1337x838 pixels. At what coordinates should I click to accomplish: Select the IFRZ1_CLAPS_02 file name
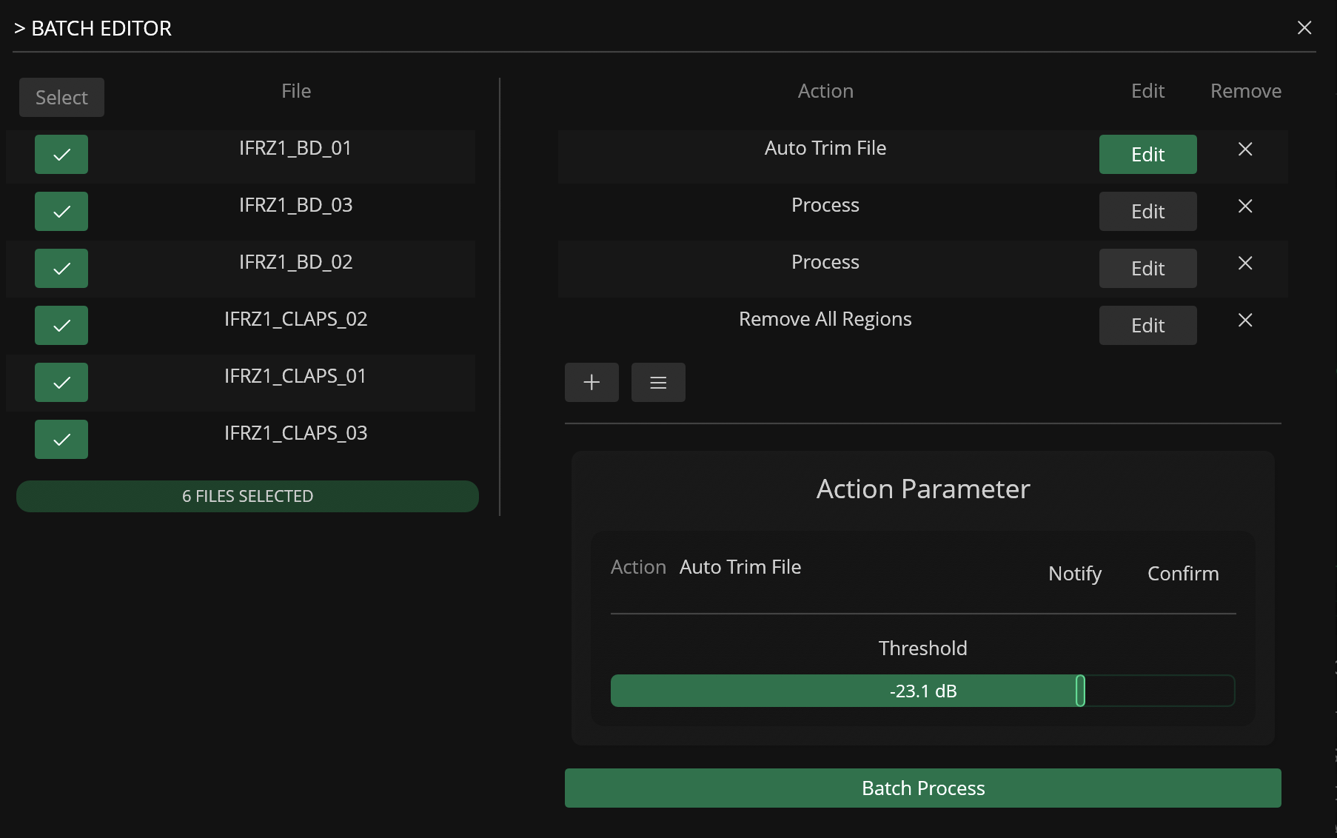click(295, 319)
